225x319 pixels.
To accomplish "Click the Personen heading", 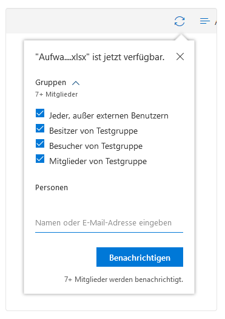I will click(52, 188).
